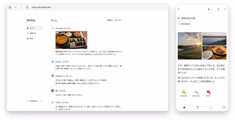
Task: Open slimalized's avatar on the 10/15 post
Action: 53,28
